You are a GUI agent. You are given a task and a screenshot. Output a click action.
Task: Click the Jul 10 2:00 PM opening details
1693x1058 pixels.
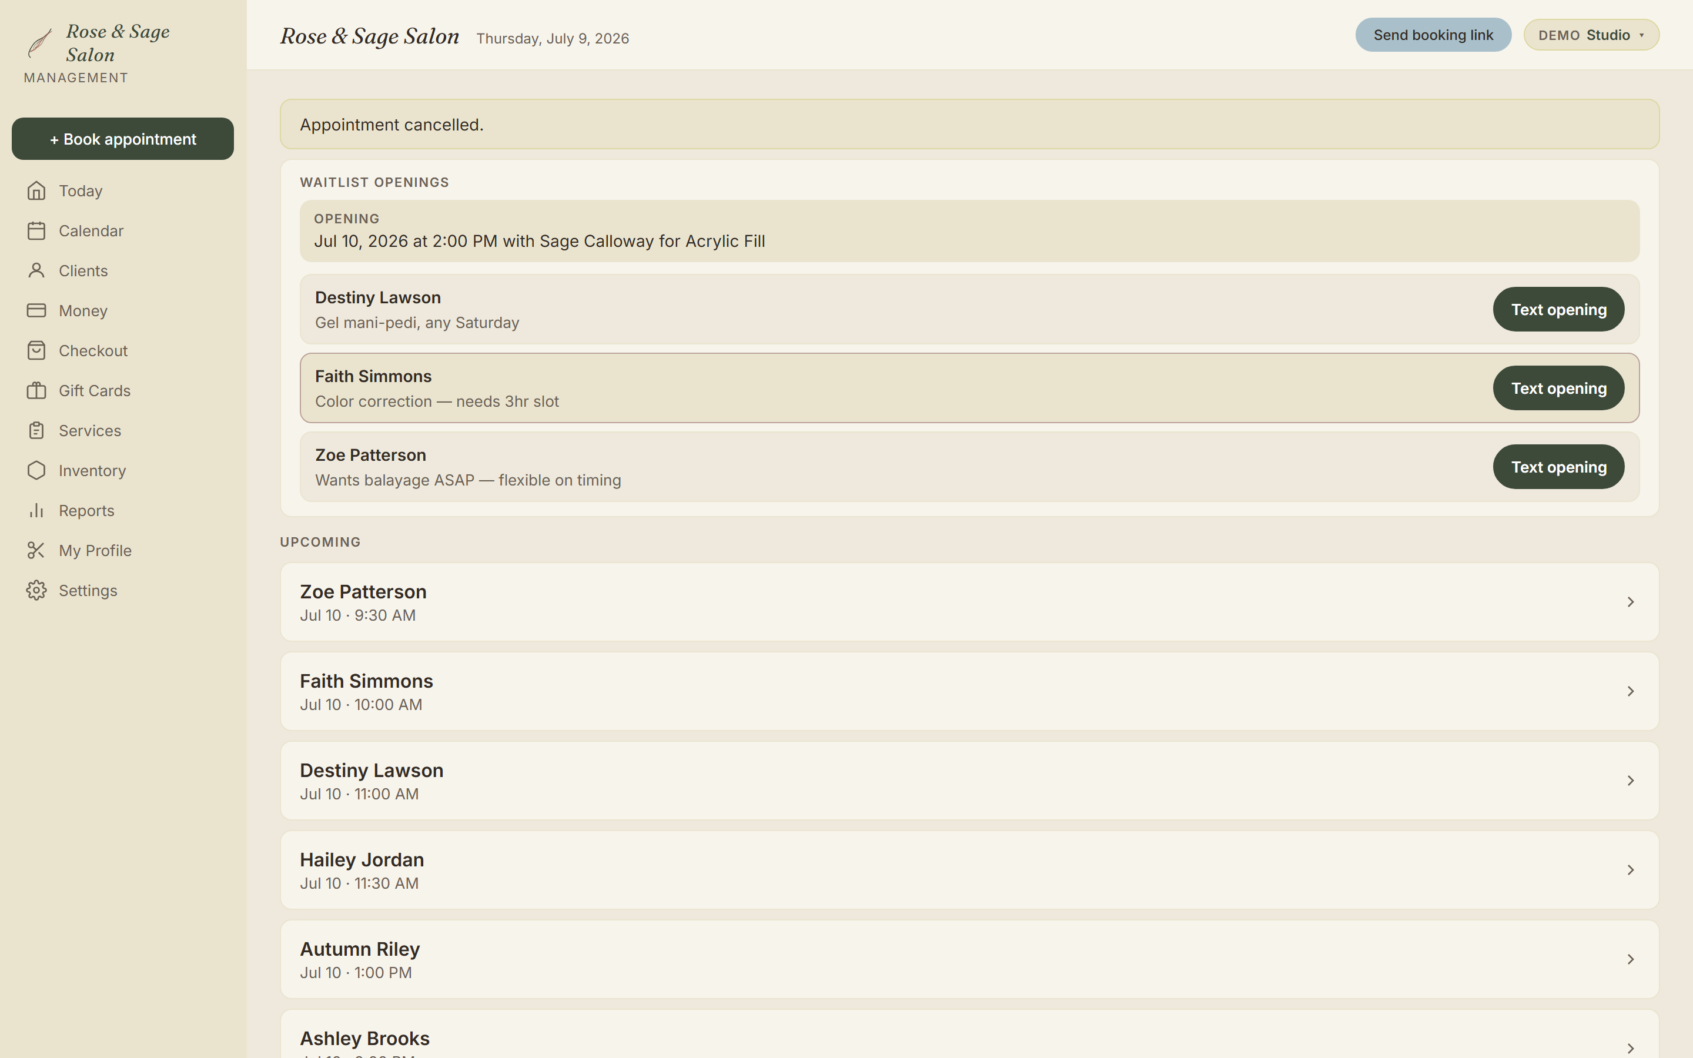tap(969, 231)
